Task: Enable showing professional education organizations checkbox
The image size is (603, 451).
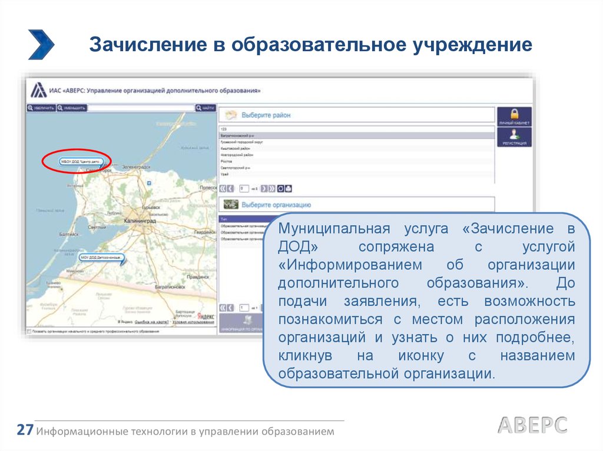Action: 29,332
